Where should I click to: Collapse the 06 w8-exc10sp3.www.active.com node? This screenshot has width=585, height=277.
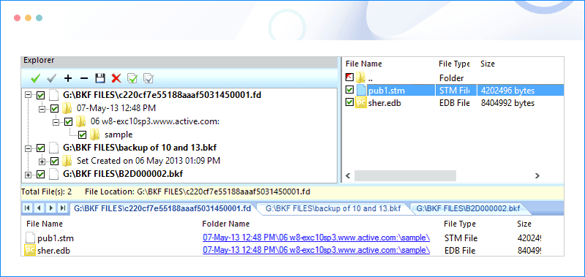(x=56, y=122)
